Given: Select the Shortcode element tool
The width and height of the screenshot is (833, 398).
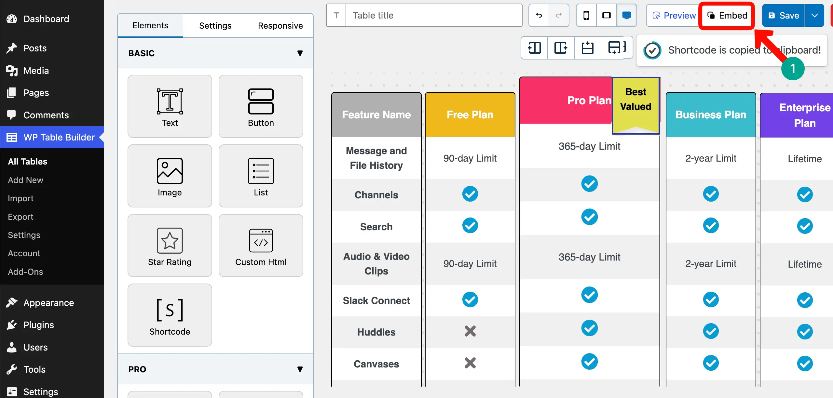Looking at the screenshot, I should [x=170, y=315].
